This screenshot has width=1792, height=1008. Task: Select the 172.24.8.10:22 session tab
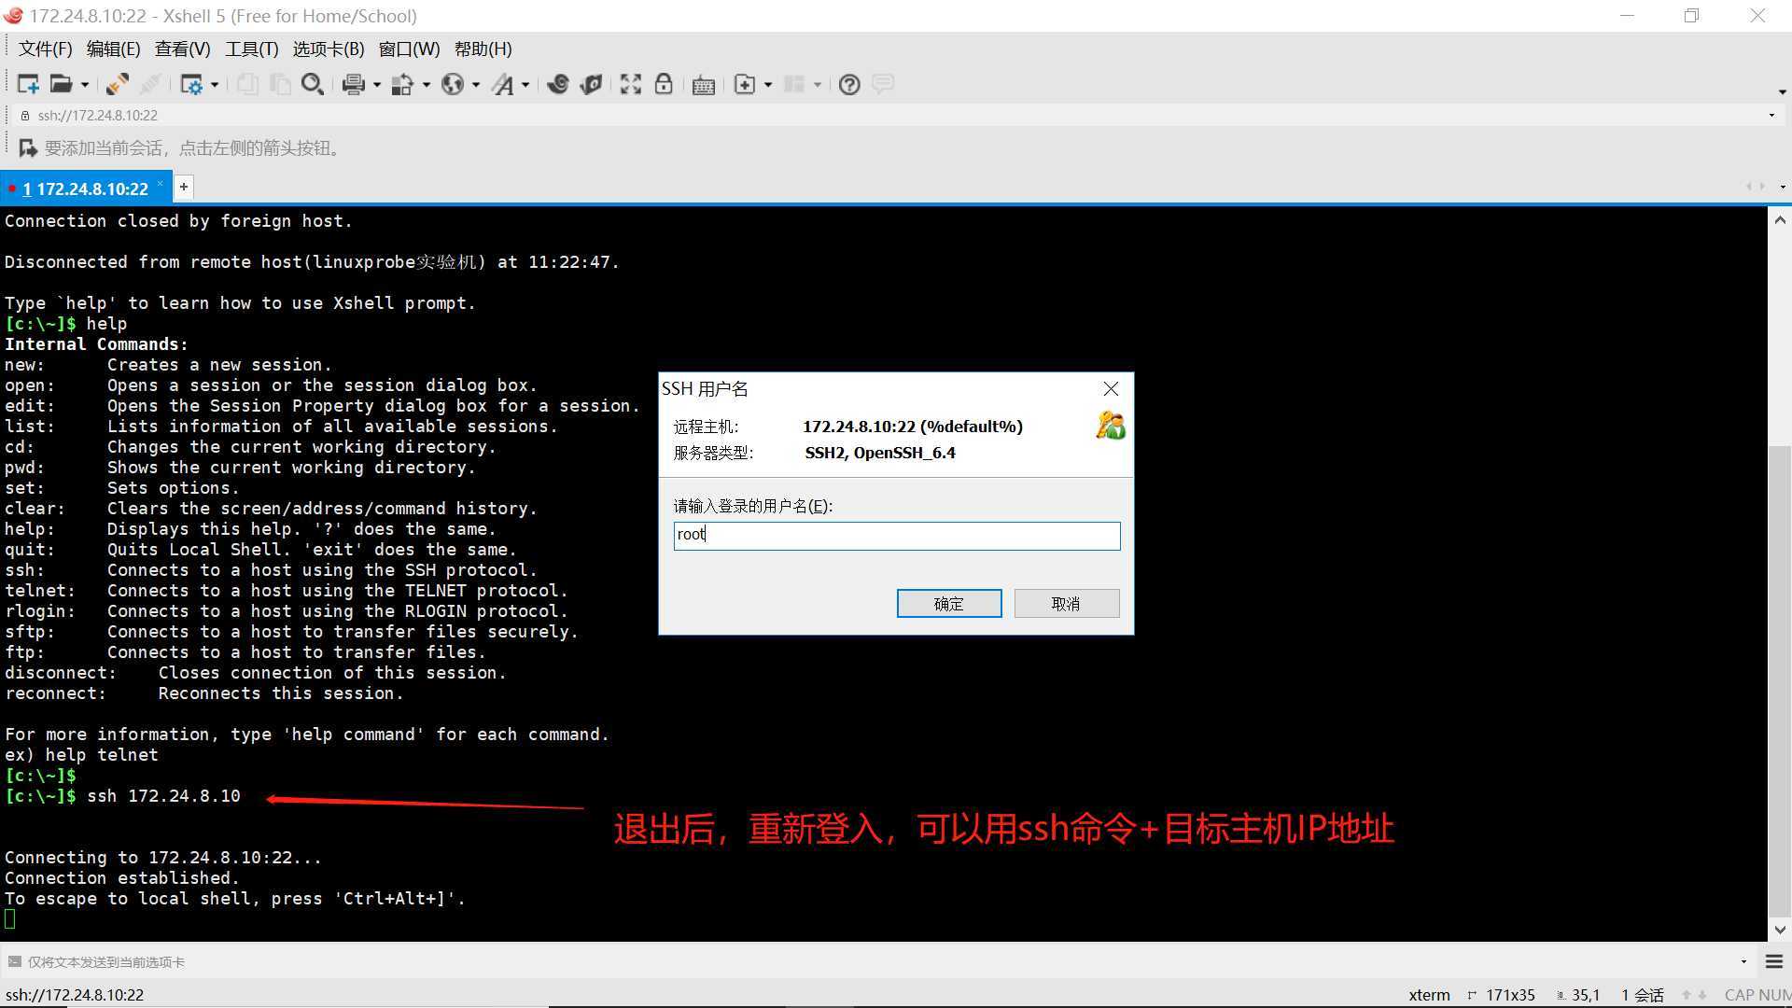pos(85,189)
